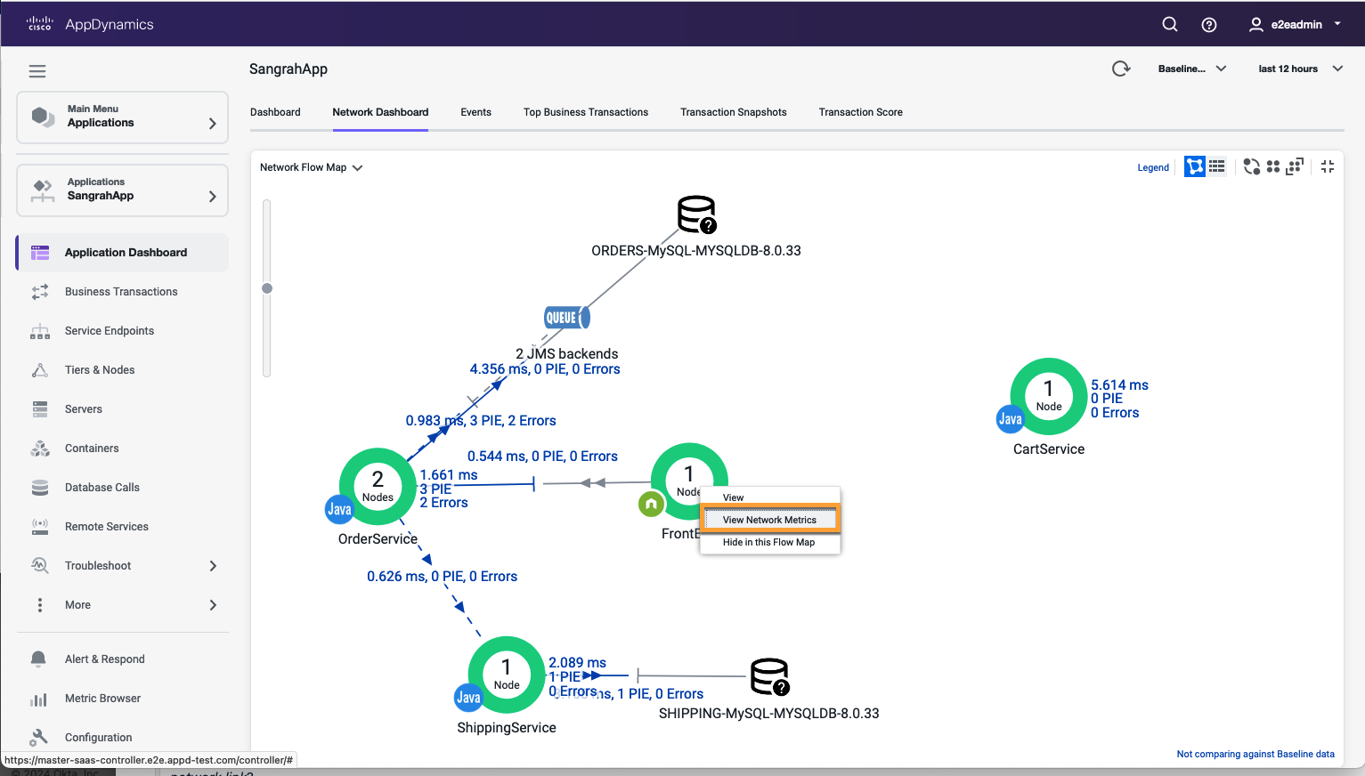
Task: Click the Service Endpoints sidebar icon
Action: pyautogui.click(x=40, y=331)
